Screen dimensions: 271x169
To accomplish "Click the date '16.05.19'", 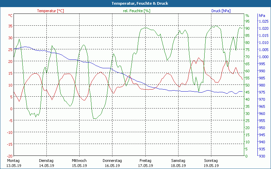I will point(112,166).
